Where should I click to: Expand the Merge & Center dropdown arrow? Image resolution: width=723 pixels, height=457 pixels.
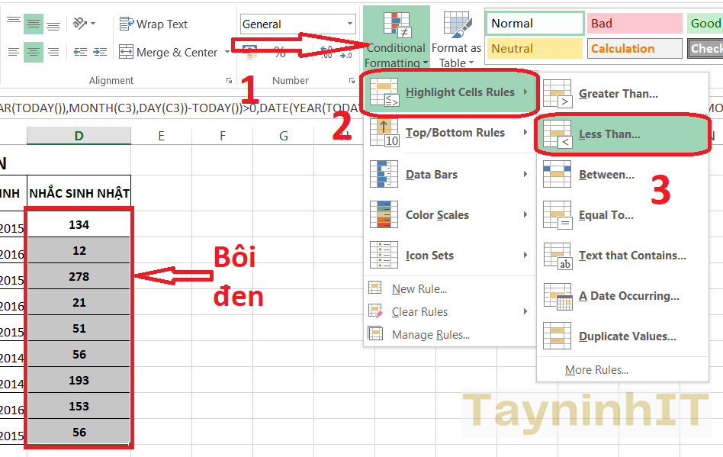(x=227, y=53)
